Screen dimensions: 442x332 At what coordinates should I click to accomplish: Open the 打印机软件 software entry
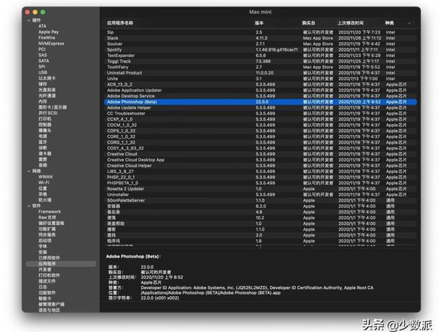(x=49, y=276)
